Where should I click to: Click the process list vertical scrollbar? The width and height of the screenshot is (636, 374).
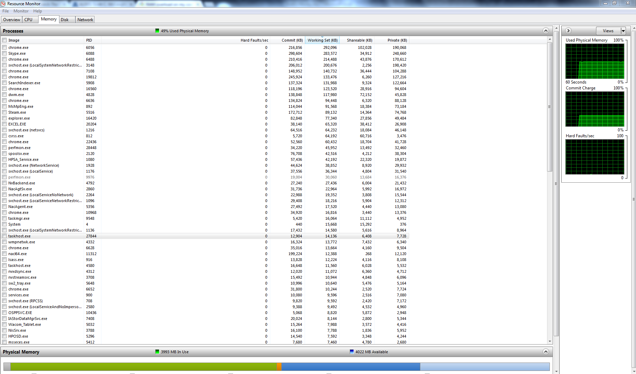pos(550,190)
